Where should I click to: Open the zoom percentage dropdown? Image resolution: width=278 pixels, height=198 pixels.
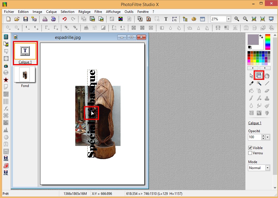tap(228, 19)
